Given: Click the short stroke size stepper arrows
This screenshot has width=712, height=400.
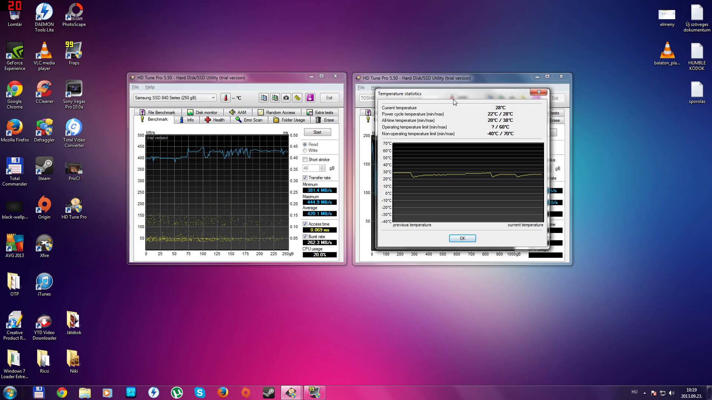Looking at the screenshot, I should point(322,168).
